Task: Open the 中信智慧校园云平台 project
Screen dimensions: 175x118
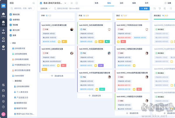Action: [21, 65]
